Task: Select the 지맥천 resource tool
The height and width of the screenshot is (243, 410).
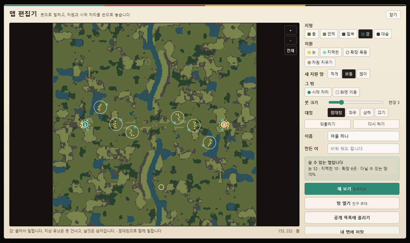Action: 331,52
